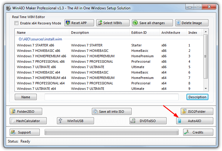Viewport: 222px width, 151px height.
Task: Click the WinToUSB usb symbol icon
Action: (61, 121)
